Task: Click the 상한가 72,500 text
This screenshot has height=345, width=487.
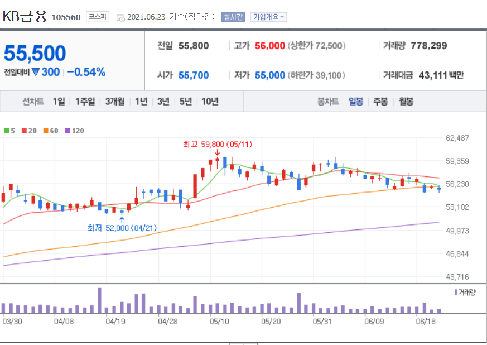Action: tap(316, 46)
